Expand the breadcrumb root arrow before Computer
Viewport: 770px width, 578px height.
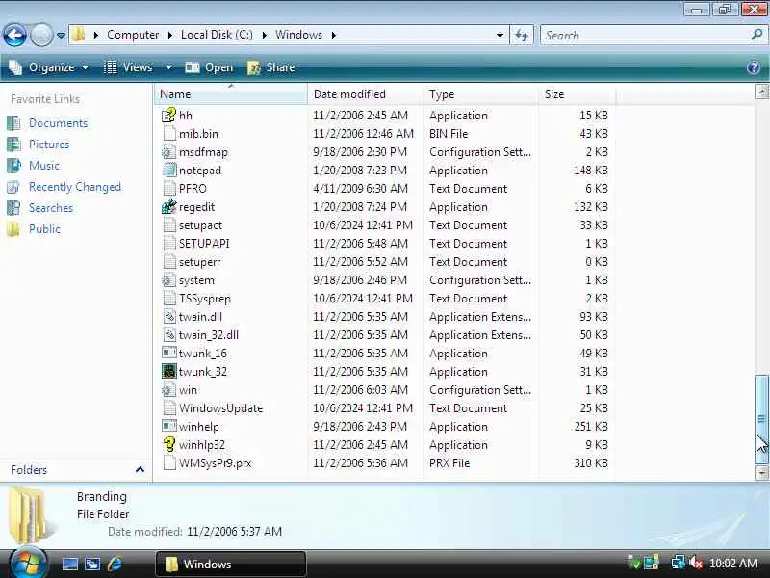click(95, 35)
